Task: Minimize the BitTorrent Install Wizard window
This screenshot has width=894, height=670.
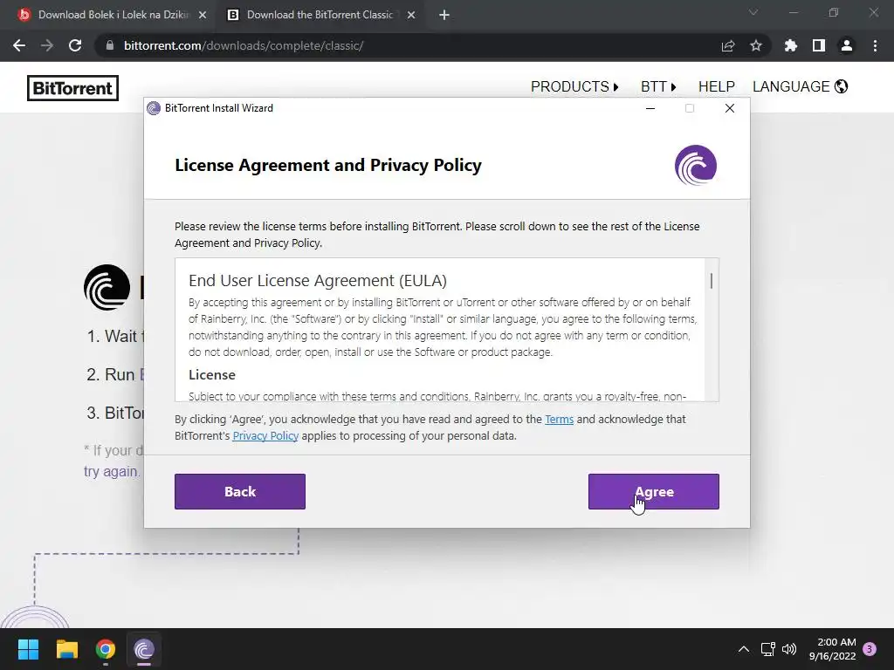Action: (x=650, y=108)
